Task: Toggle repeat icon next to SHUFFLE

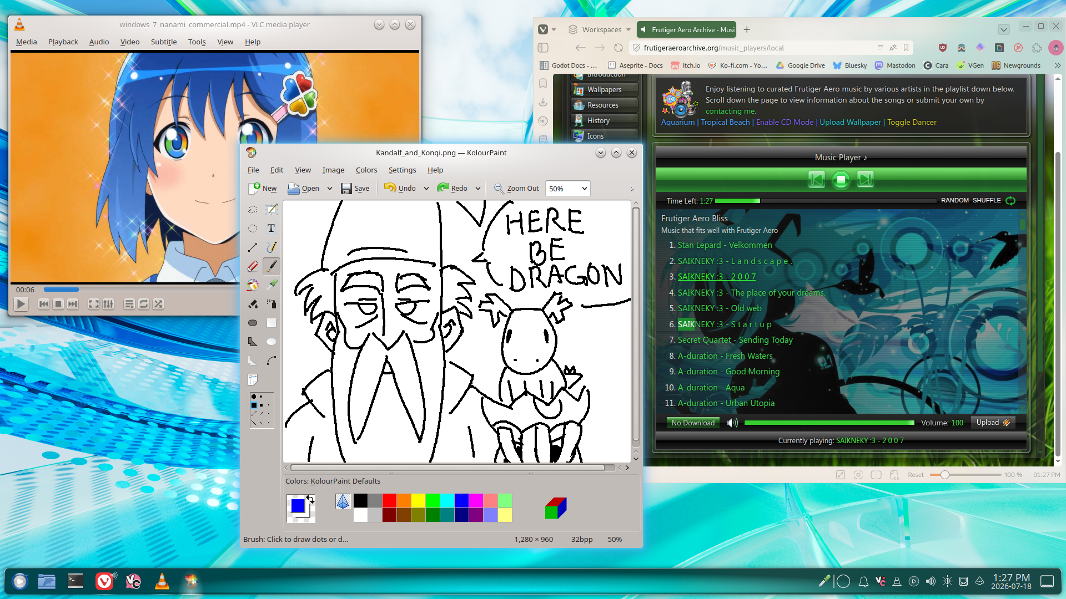Action: 1010,201
